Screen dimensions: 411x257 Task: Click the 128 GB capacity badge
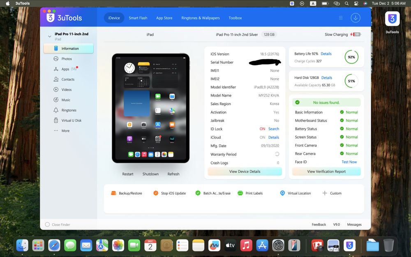point(269,35)
